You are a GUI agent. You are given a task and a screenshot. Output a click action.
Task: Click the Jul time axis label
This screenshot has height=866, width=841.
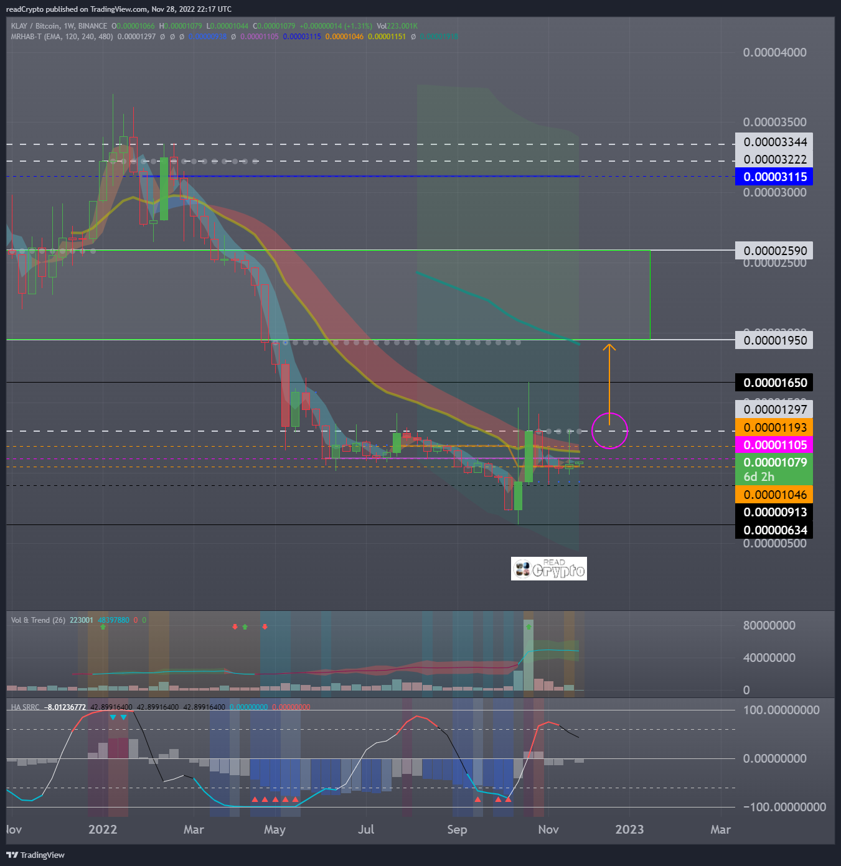[366, 829]
